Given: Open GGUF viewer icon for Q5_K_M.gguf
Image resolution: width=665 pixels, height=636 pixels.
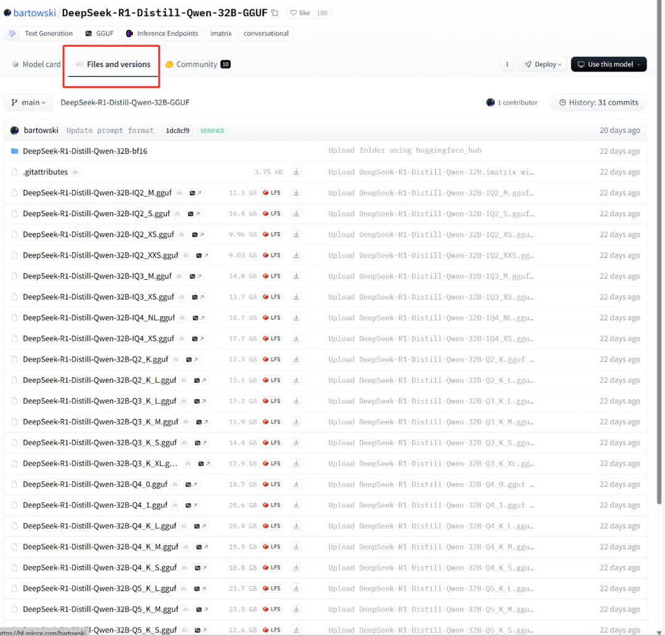Looking at the screenshot, I should tap(202, 609).
